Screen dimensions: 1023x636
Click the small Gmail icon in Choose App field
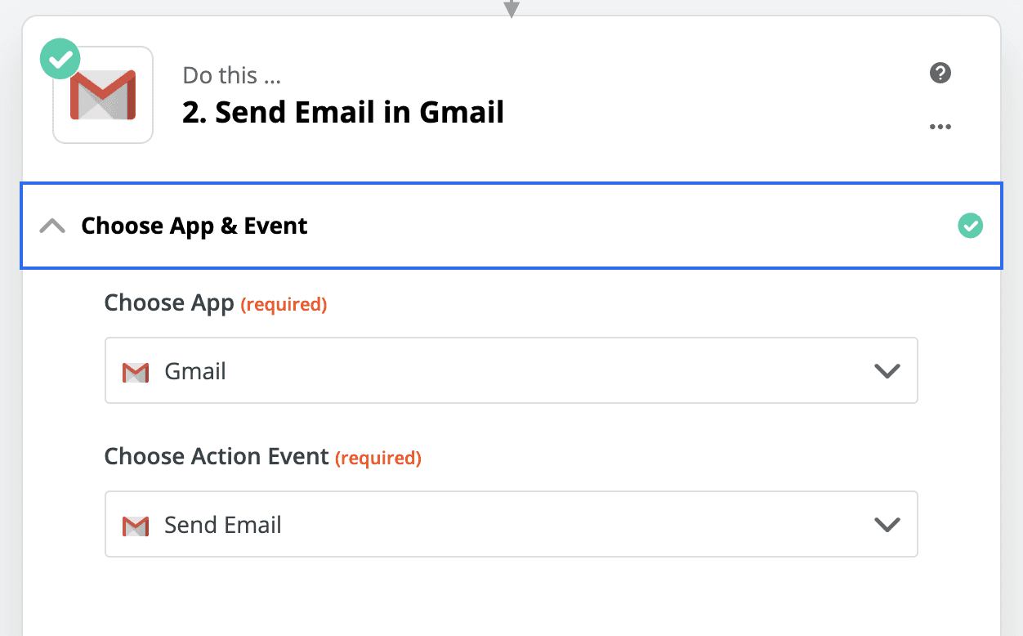click(136, 372)
